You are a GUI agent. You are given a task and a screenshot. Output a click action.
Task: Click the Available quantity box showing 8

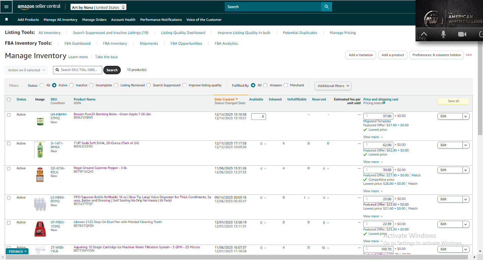coord(259,117)
